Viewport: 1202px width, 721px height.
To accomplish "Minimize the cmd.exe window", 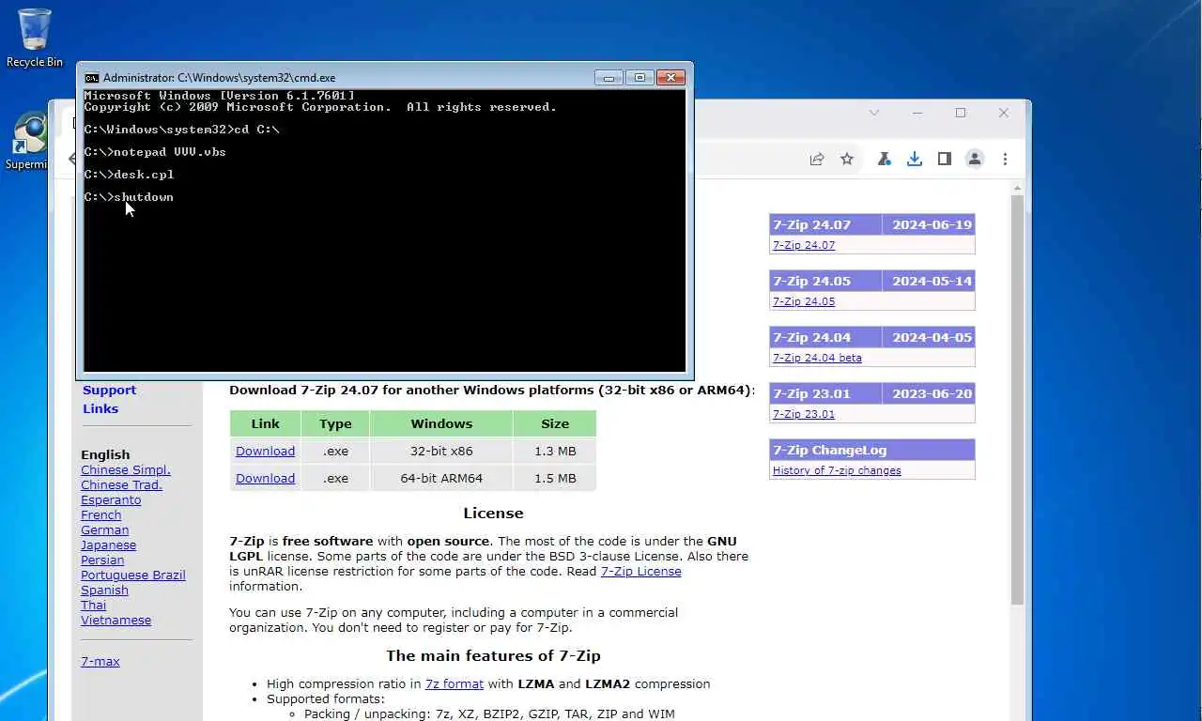I will [x=609, y=78].
